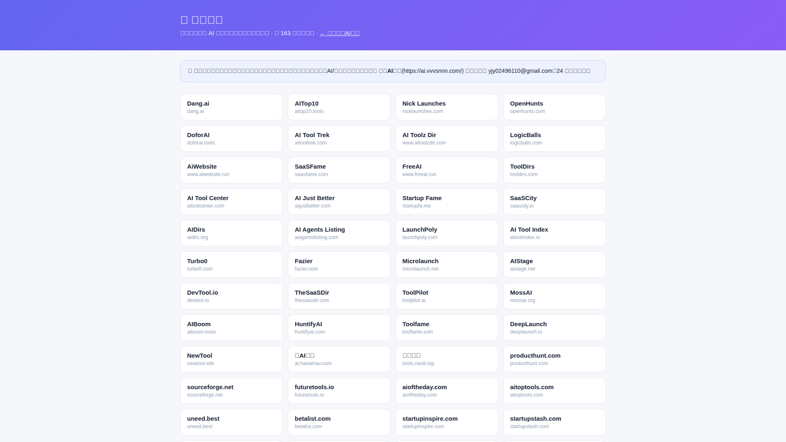Click the SaaSFame card
This screenshot has width=786, height=442.
point(339,170)
